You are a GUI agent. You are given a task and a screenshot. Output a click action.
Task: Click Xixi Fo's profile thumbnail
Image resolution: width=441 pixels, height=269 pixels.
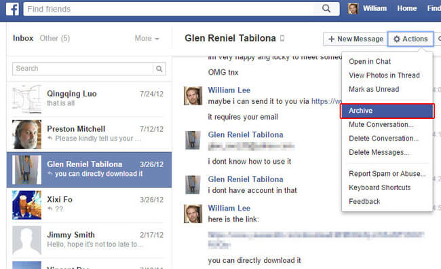point(26,205)
